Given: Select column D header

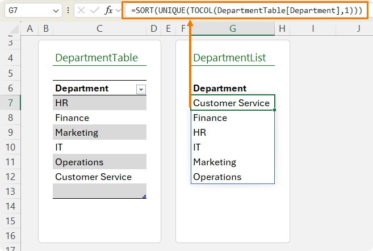Looking at the screenshot, I should (154, 28).
